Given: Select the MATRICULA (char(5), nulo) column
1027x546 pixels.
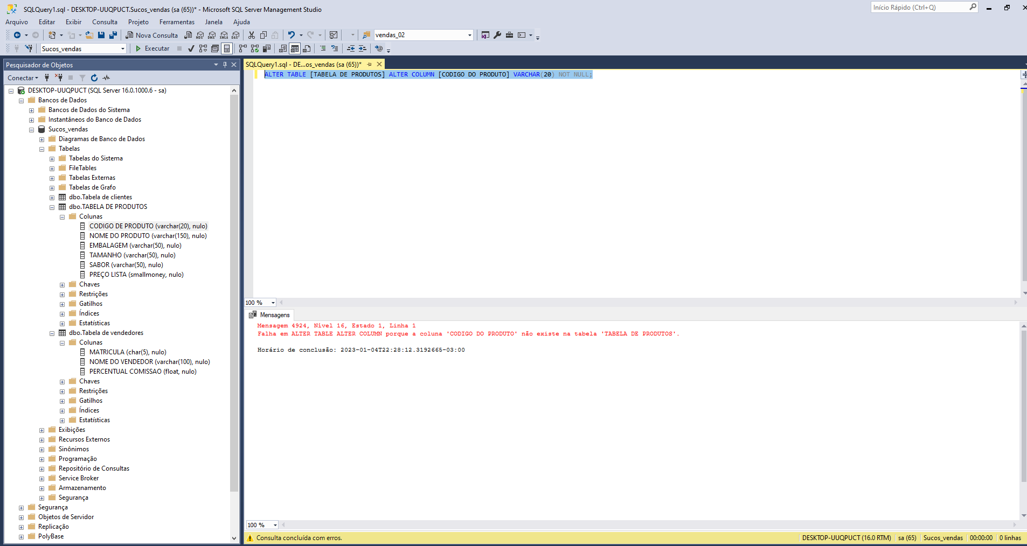Looking at the screenshot, I should (128, 352).
